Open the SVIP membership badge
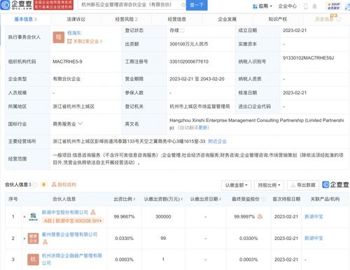This screenshot has width=350, height=270. [x=333, y=6]
